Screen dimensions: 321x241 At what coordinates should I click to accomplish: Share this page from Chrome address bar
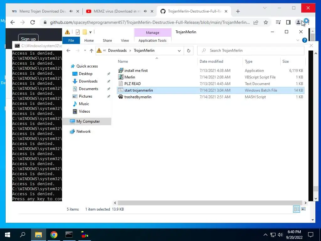pyautogui.click(x=256, y=22)
